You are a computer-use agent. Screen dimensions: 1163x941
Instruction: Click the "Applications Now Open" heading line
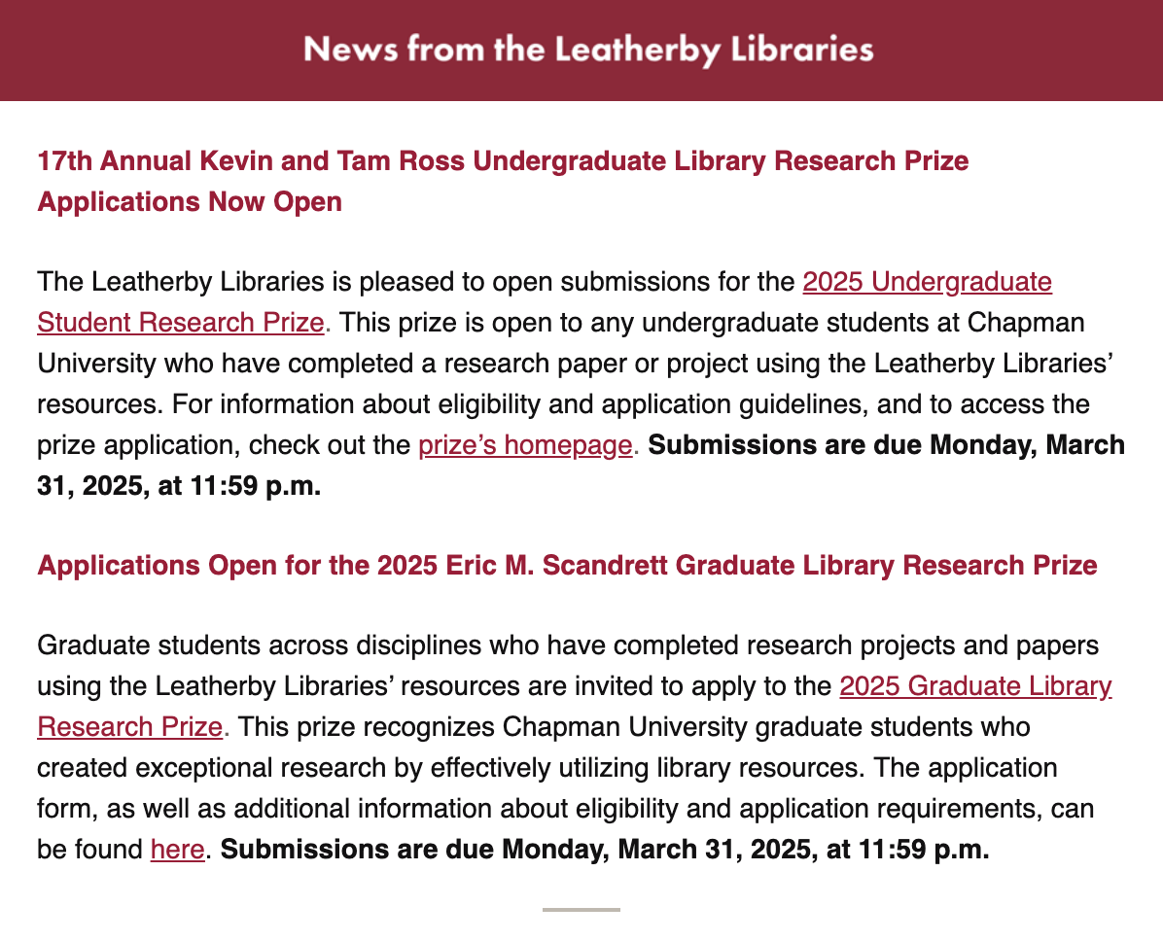click(x=190, y=202)
